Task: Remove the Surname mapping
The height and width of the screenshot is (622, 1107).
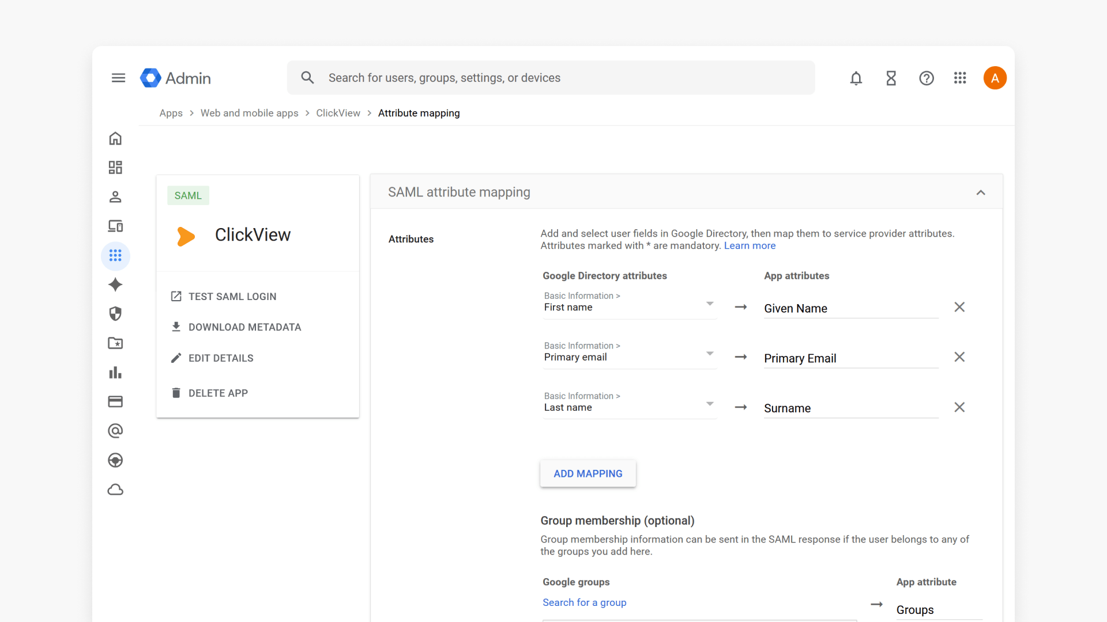Action: click(959, 407)
